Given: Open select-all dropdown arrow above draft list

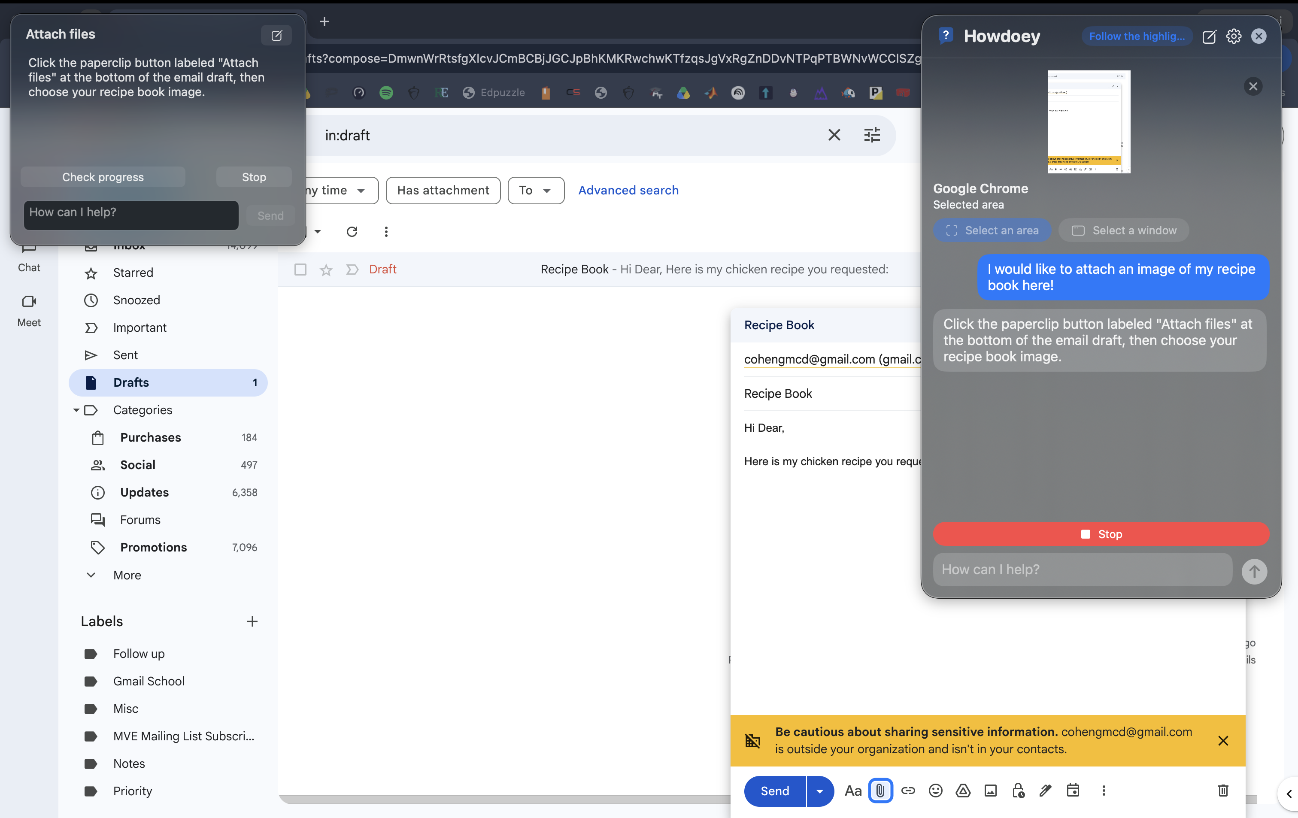Looking at the screenshot, I should (x=318, y=232).
